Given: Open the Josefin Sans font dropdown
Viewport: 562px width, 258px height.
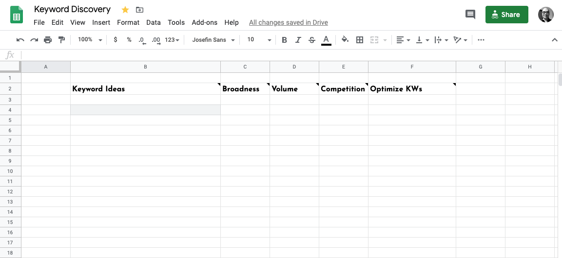Looking at the screenshot, I should [x=213, y=40].
